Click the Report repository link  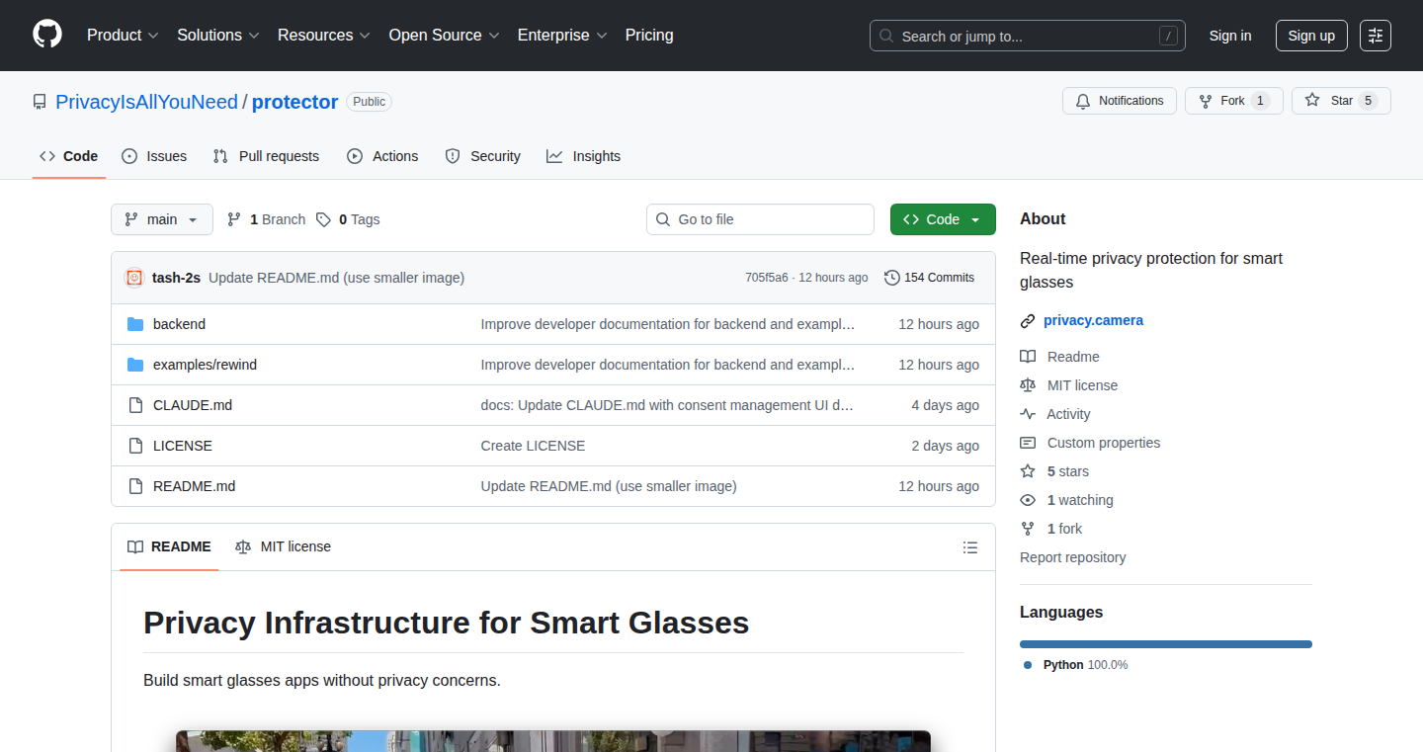click(1073, 557)
